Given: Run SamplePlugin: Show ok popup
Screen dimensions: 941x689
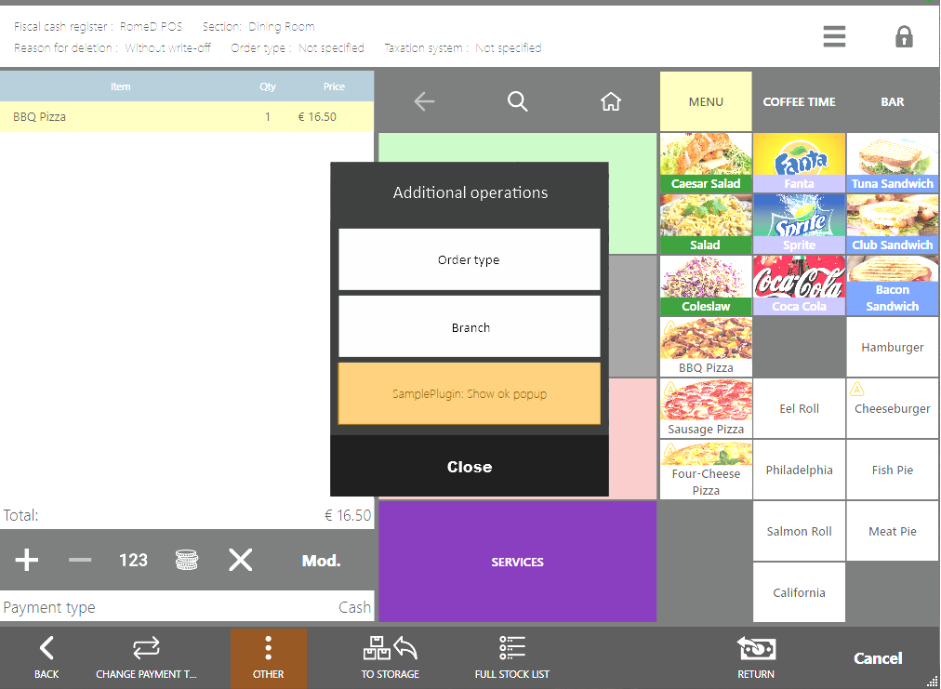Looking at the screenshot, I should (469, 394).
